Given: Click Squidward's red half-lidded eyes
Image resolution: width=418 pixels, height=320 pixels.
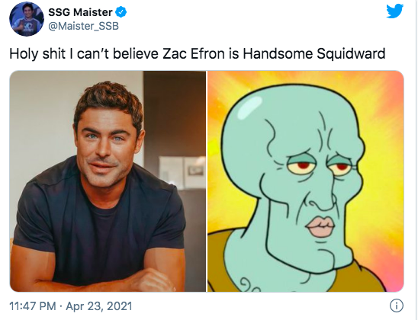Looking at the screenshot, I should (319, 165).
